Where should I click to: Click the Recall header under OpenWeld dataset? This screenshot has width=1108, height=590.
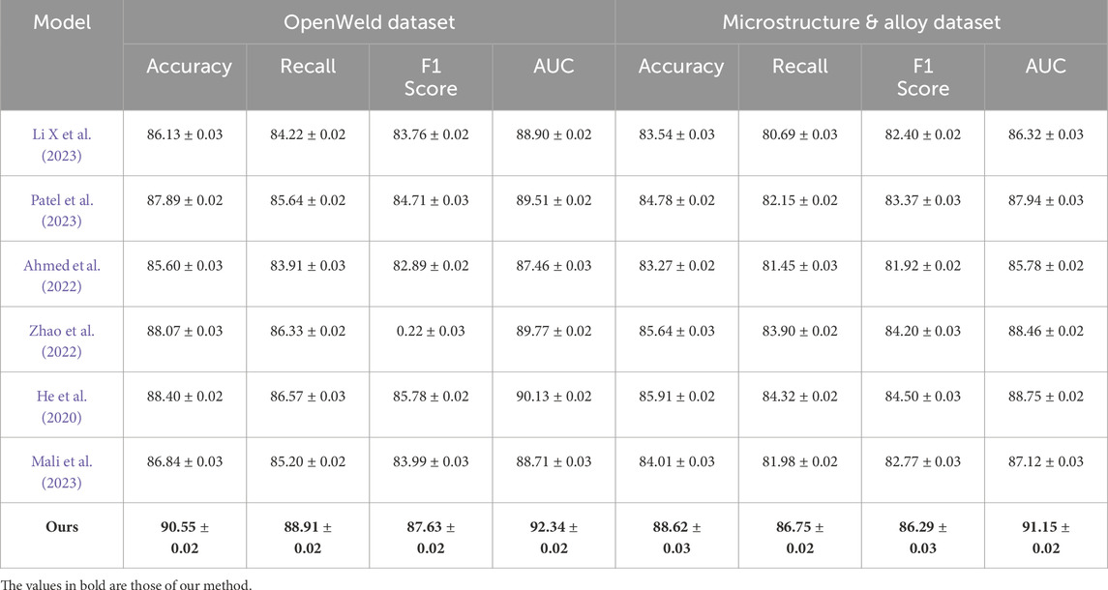(308, 67)
